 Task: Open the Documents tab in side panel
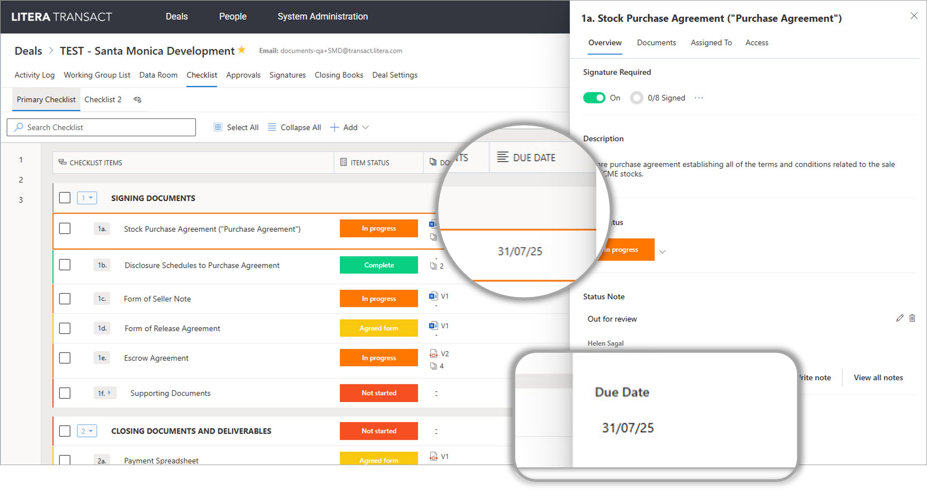point(656,43)
